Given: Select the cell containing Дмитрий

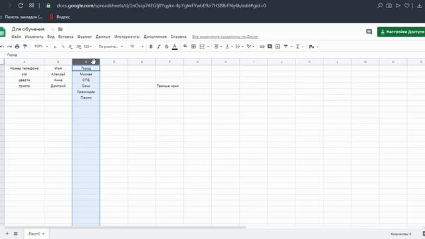Looking at the screenshot, I should click(x=58, y=86).
